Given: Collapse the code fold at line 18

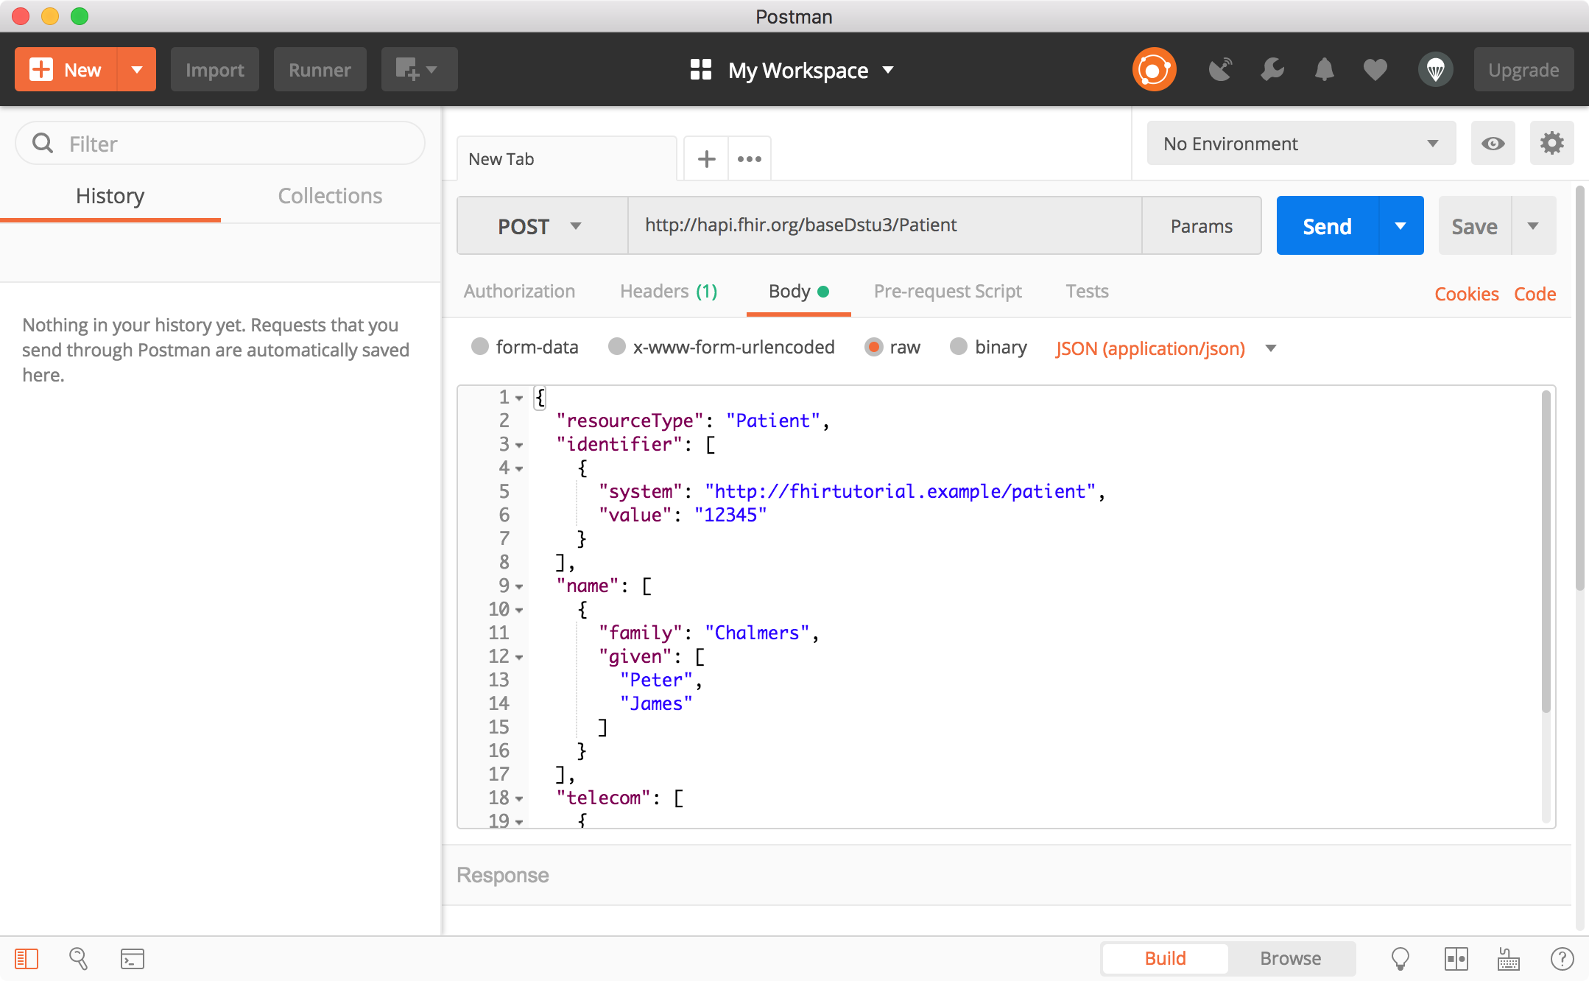Looking at the screenshot, I should pos(519,798).
